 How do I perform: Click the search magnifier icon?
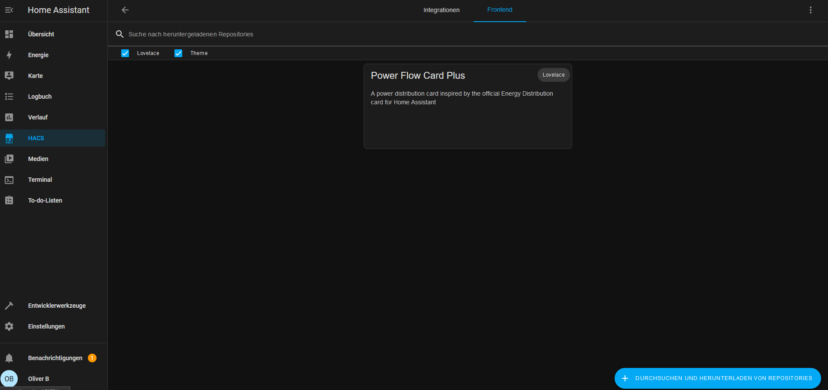(x=120, y=34)
